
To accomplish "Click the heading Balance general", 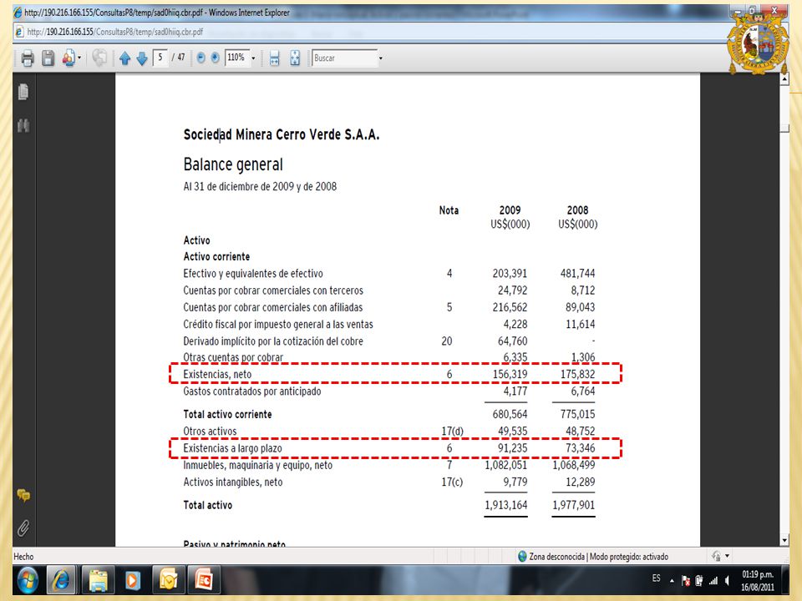I will point(233,164).
